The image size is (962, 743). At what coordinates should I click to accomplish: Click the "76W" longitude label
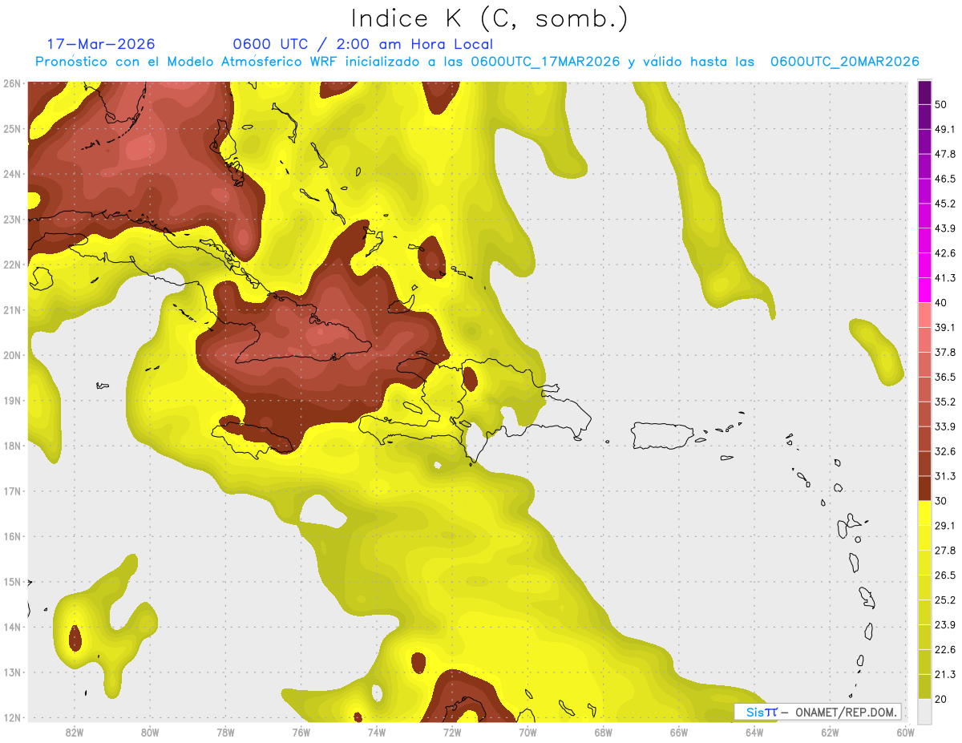(x=301, y=732)
